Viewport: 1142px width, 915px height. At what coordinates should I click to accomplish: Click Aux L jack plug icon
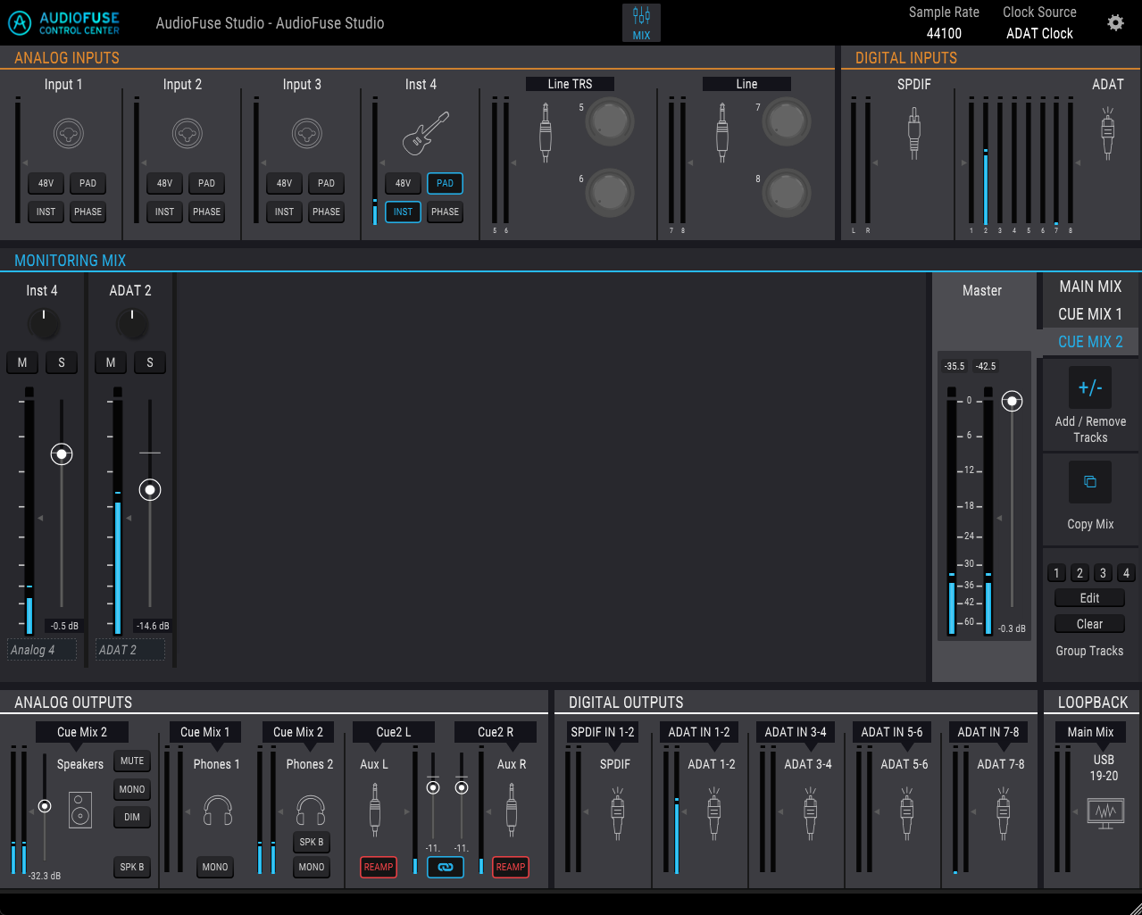tap(375, 809)
